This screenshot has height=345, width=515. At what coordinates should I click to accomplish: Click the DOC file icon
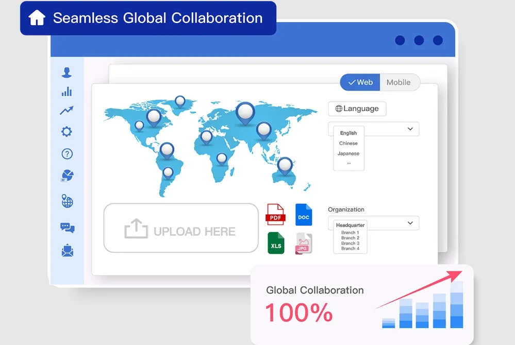(304, 215)
